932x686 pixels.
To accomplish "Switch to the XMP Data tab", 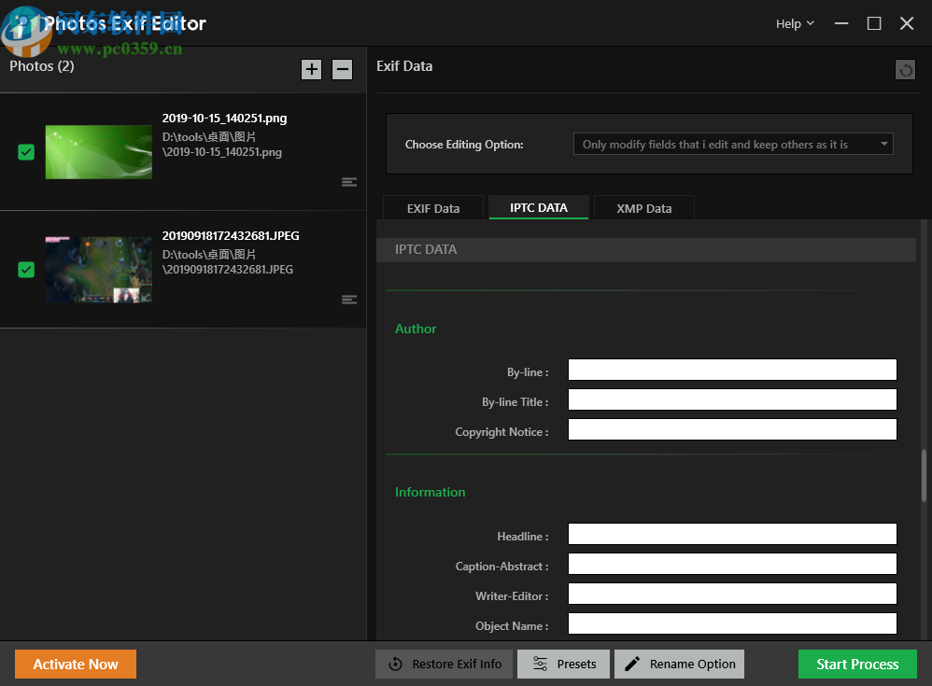I will click(x=643, y=207).
